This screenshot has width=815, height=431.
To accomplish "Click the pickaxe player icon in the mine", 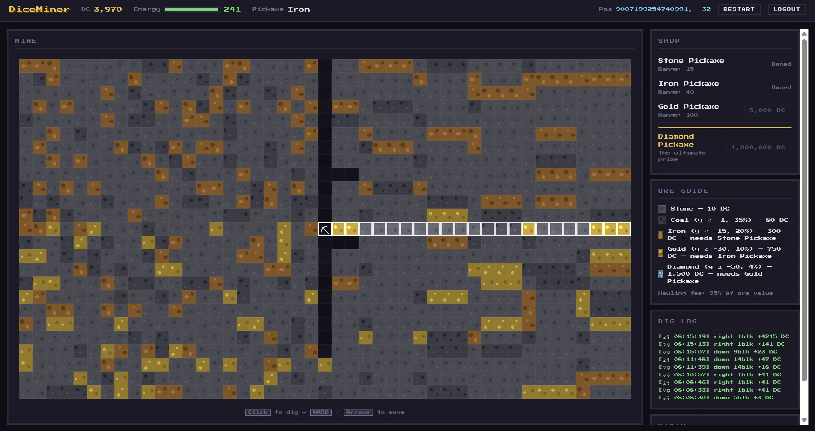I will click(x=325, y=229).
